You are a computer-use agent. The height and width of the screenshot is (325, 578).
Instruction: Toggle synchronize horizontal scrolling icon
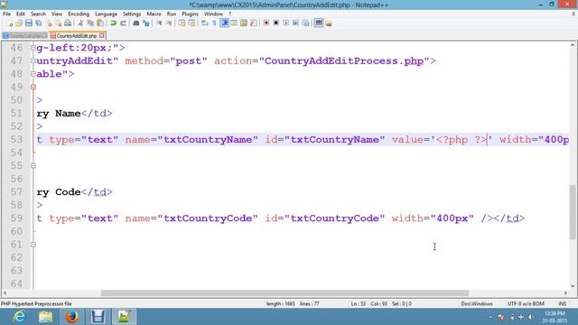(x=191, y=23)
